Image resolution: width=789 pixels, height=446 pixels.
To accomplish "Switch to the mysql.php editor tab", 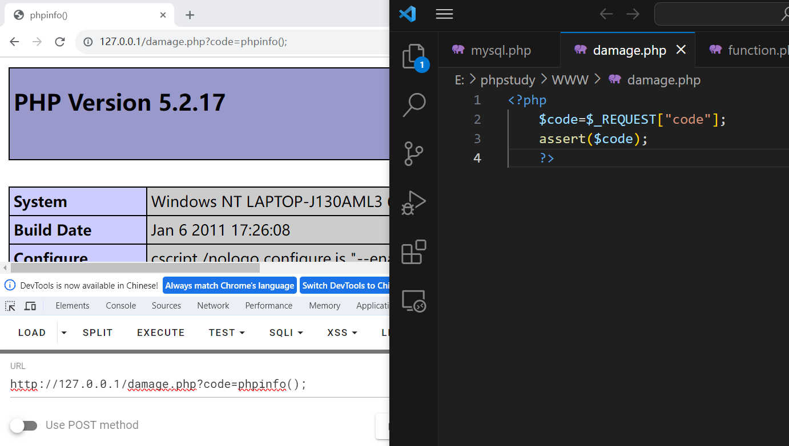I will click(x=500, y=50).
